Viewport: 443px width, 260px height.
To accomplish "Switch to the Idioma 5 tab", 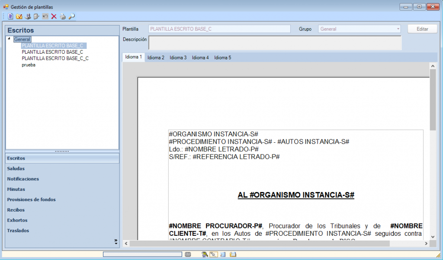I will coord(222,58).
